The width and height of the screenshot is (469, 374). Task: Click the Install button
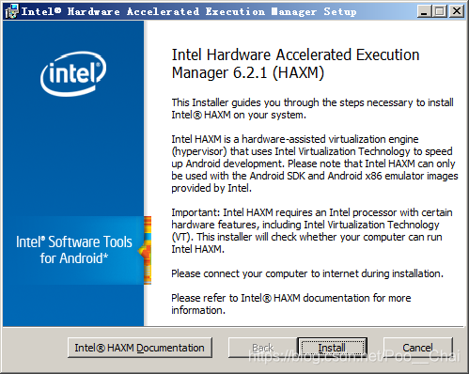332,348
